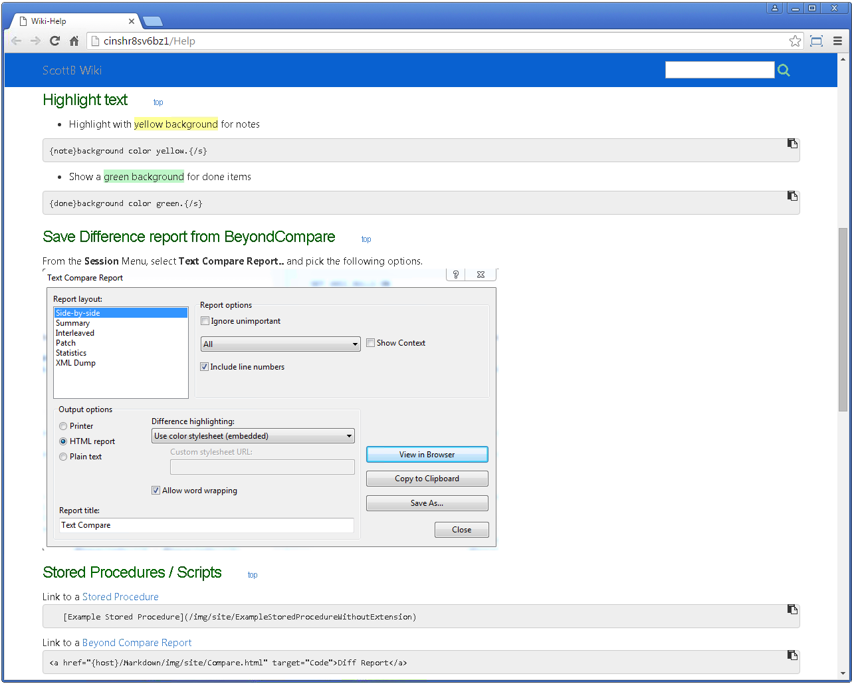Open a new browser tab
Screen dimensions: 852x684
152,21
